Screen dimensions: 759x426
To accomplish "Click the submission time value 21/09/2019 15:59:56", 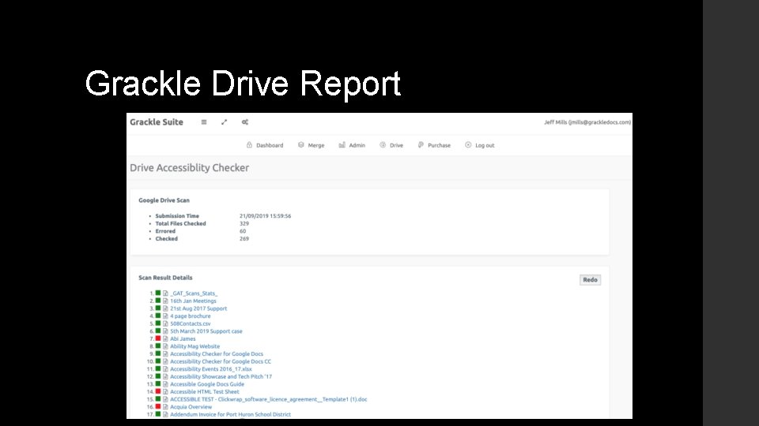I will click(266, 216).
